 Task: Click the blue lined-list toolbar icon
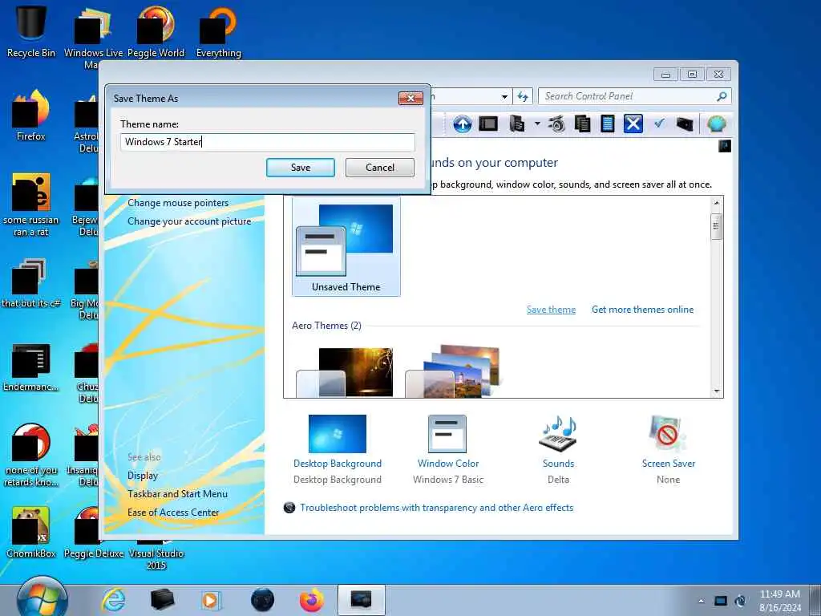click(x=608, y=124)
